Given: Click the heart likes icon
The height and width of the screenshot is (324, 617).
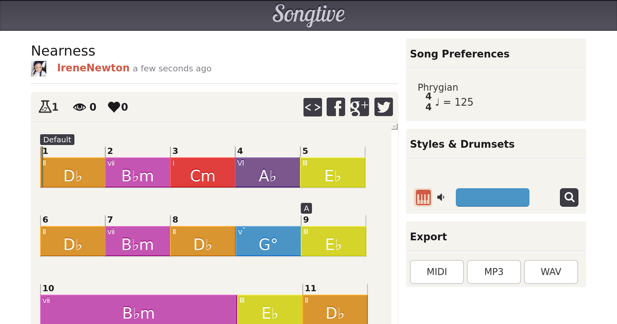Looking at the screenshot, I should coord(114,107).
